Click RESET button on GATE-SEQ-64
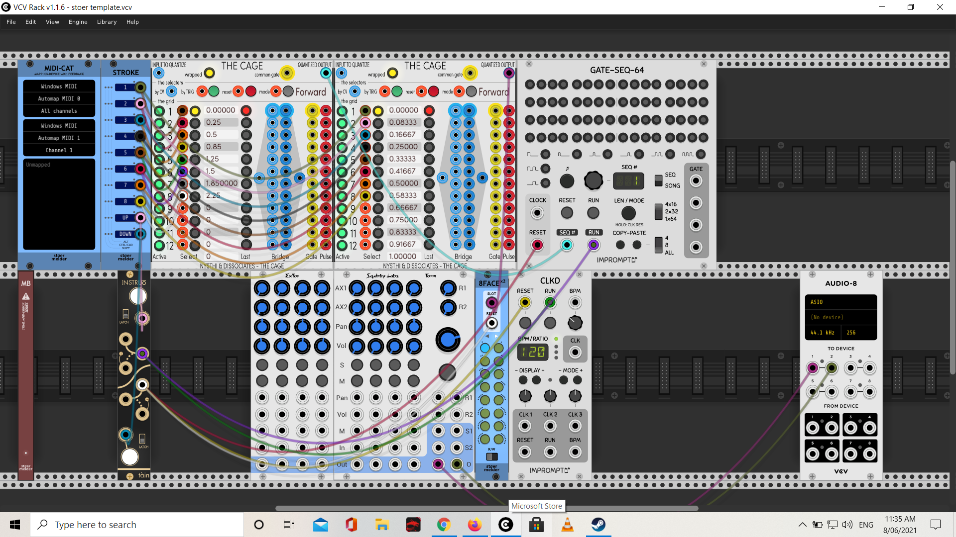Viewport: 956px width, 537px height. (567, 213)
